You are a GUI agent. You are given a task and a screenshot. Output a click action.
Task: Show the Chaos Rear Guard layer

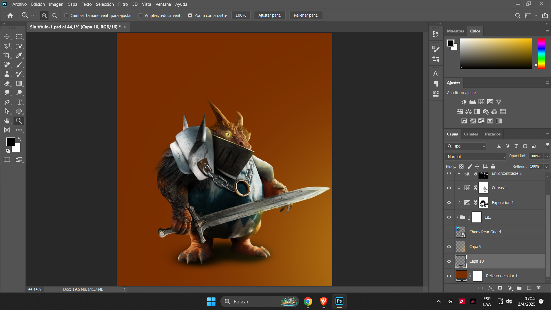449,232
